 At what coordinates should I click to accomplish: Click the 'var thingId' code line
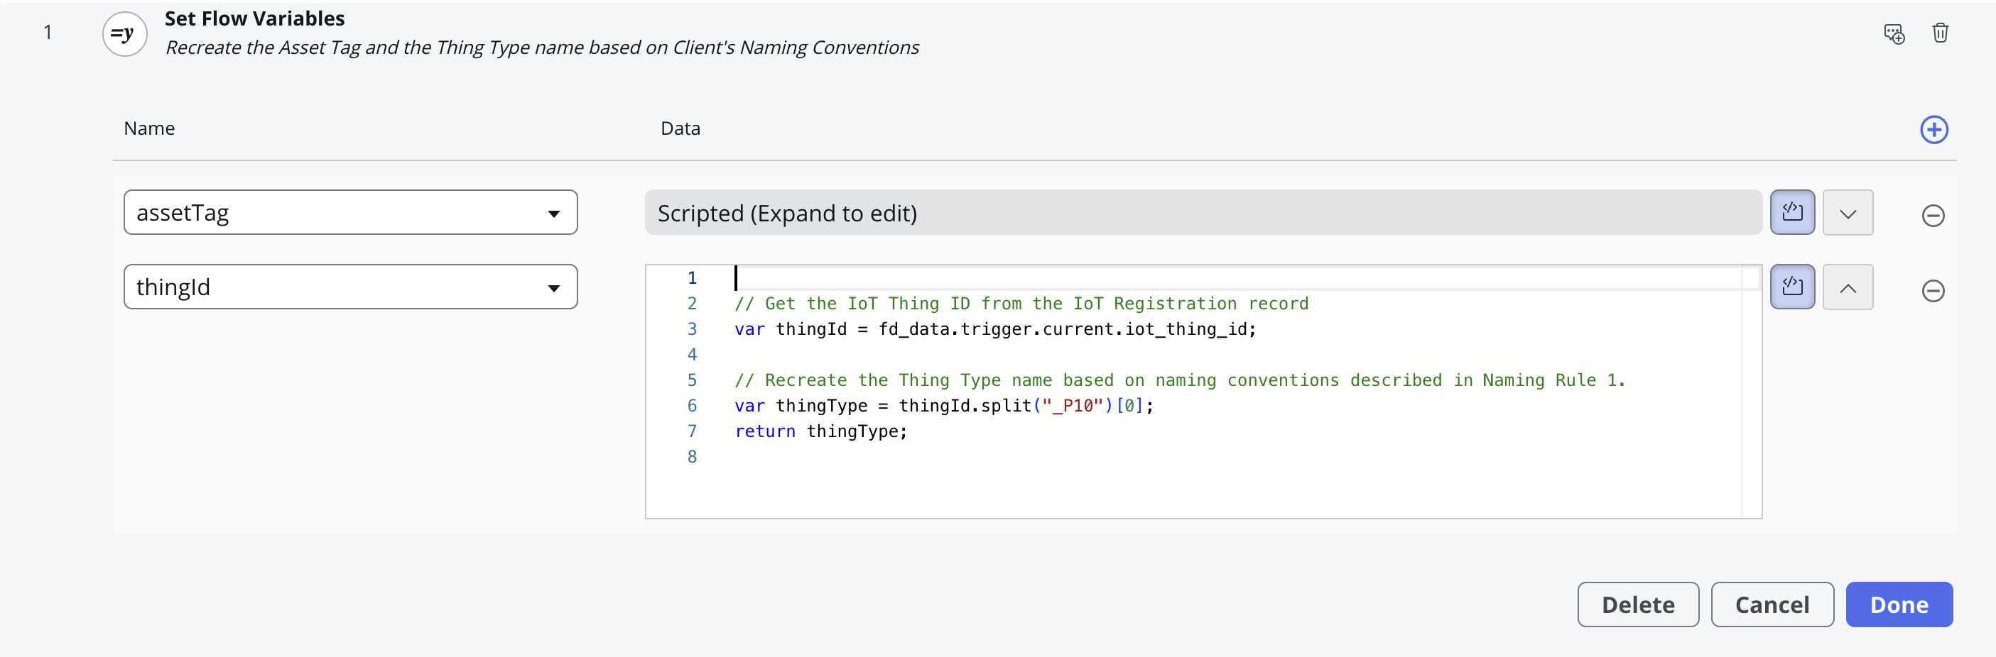995,329
